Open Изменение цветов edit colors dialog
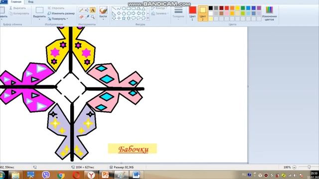Screen dimensions: 319x179 [x=269, y=13]
